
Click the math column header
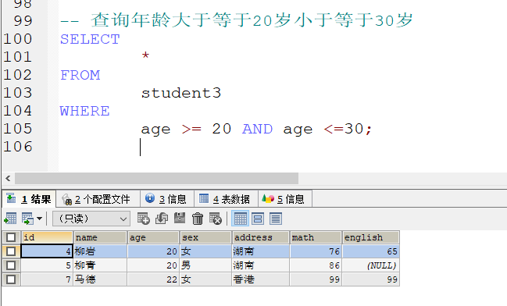coord(316,237)
